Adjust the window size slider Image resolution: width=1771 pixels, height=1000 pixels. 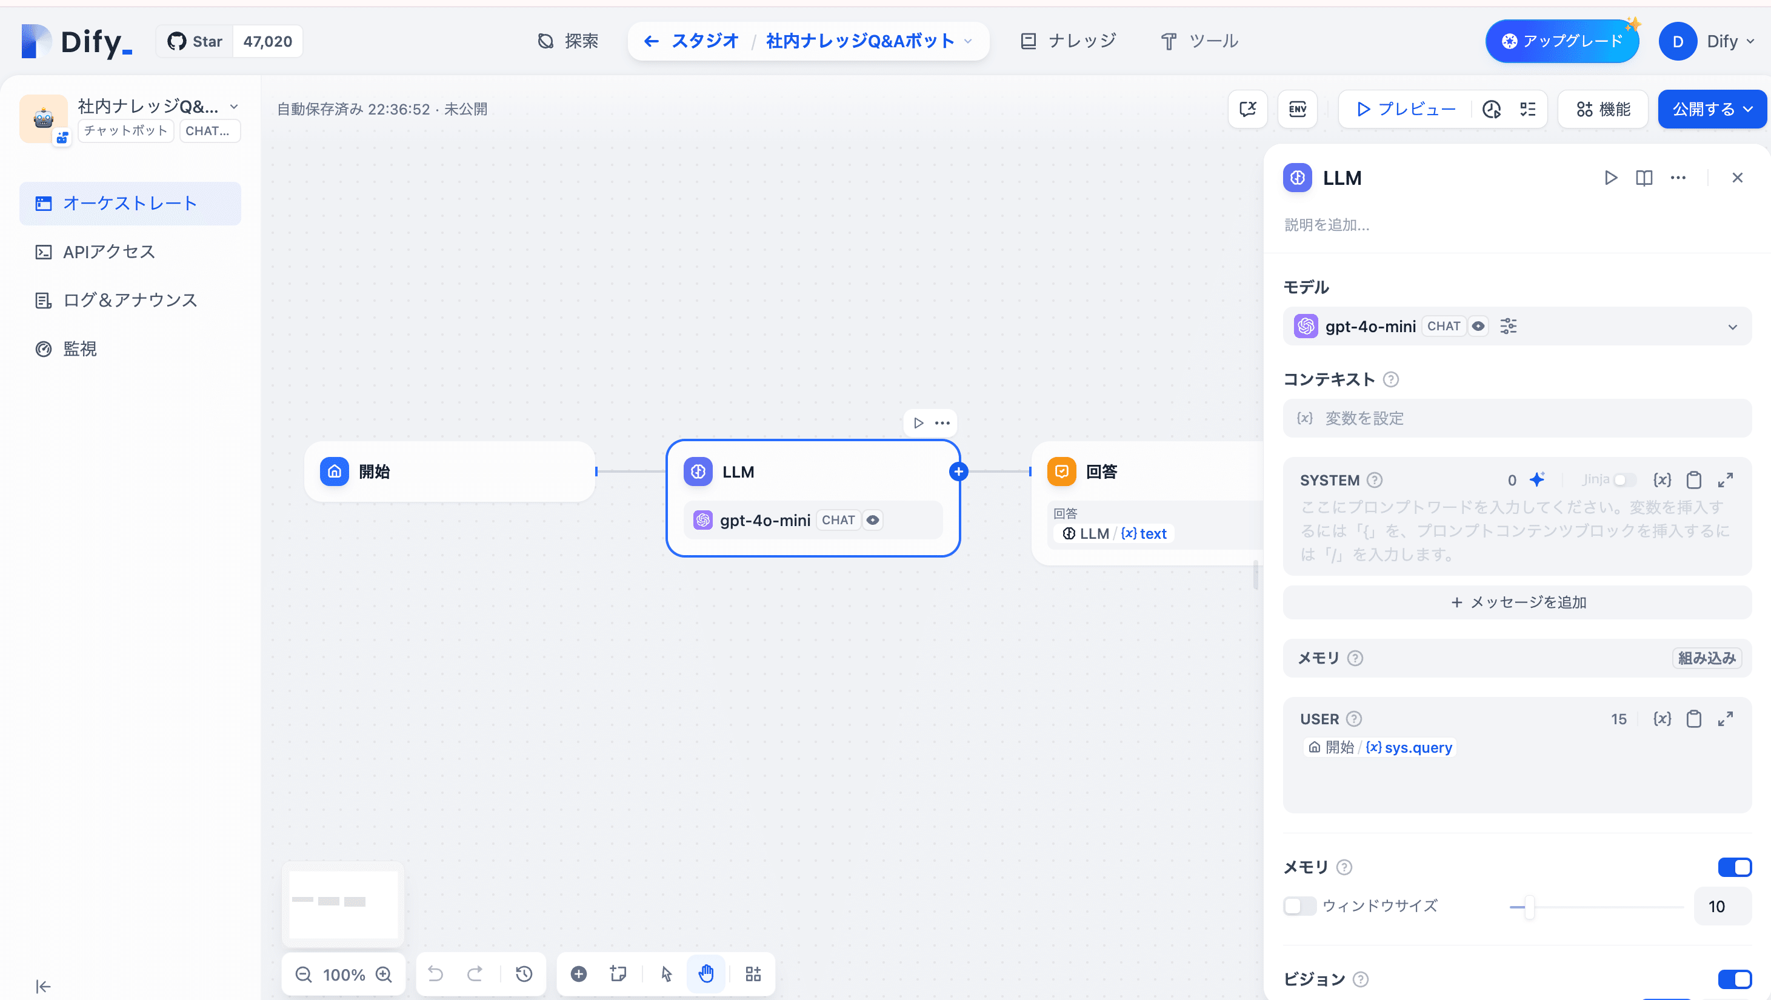(1529, 907)
